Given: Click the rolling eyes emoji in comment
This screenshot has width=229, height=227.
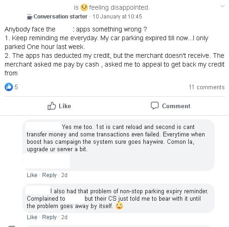Looking at the screenshot, I should click(x=119, y=206).
